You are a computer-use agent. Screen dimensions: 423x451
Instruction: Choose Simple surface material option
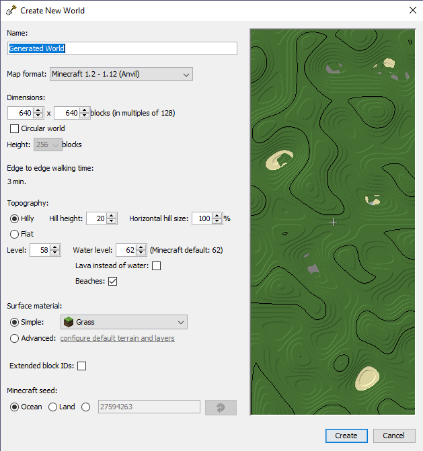pyautogui.click(x=14, y=322)
